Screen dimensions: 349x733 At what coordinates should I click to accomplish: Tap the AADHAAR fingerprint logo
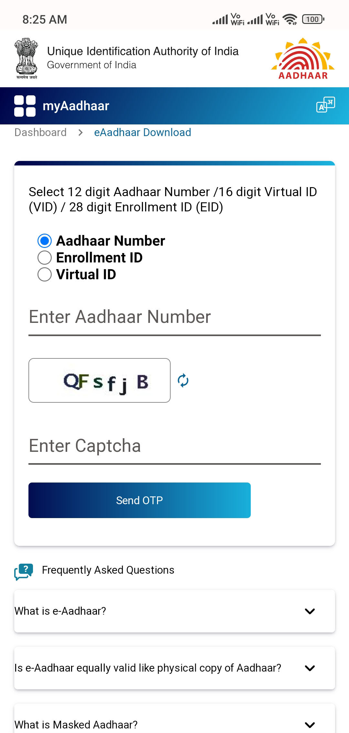303,58
